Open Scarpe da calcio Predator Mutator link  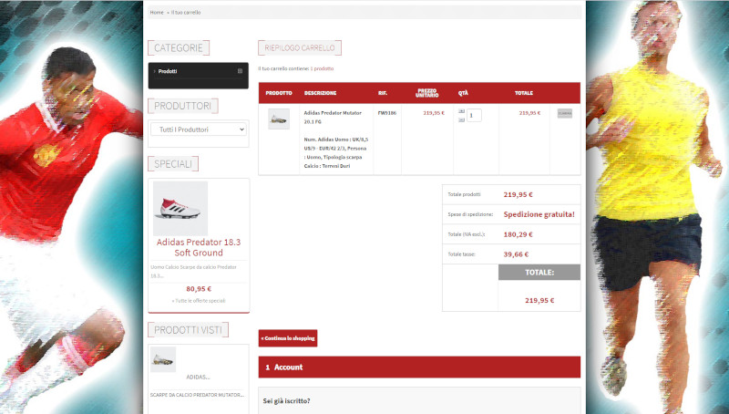coord(197,395)
